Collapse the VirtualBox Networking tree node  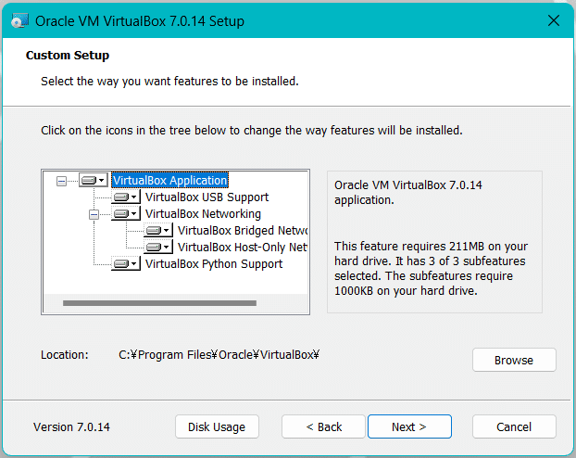click(94, 214)
